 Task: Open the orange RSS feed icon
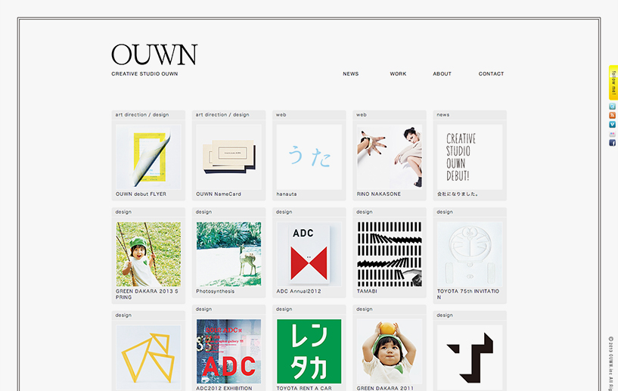tap(612, 116)
